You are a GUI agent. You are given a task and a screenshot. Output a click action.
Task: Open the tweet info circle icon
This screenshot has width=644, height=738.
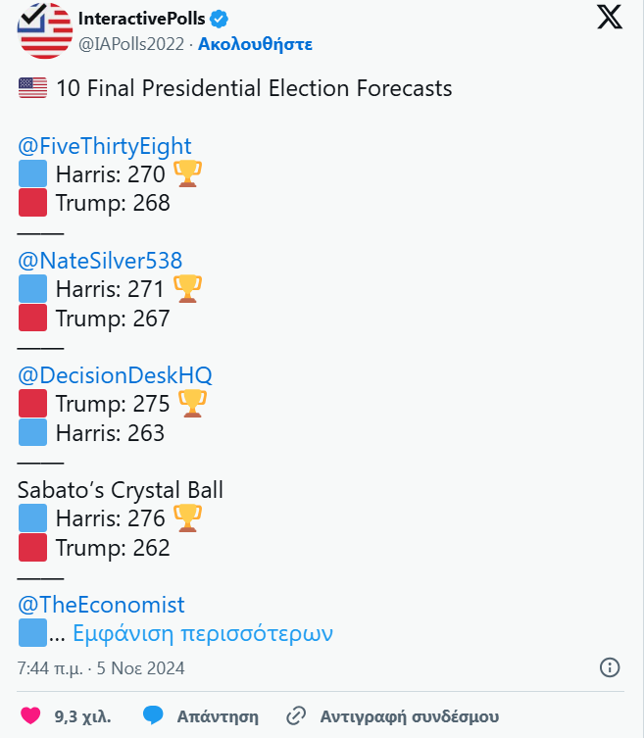point(610,667)
